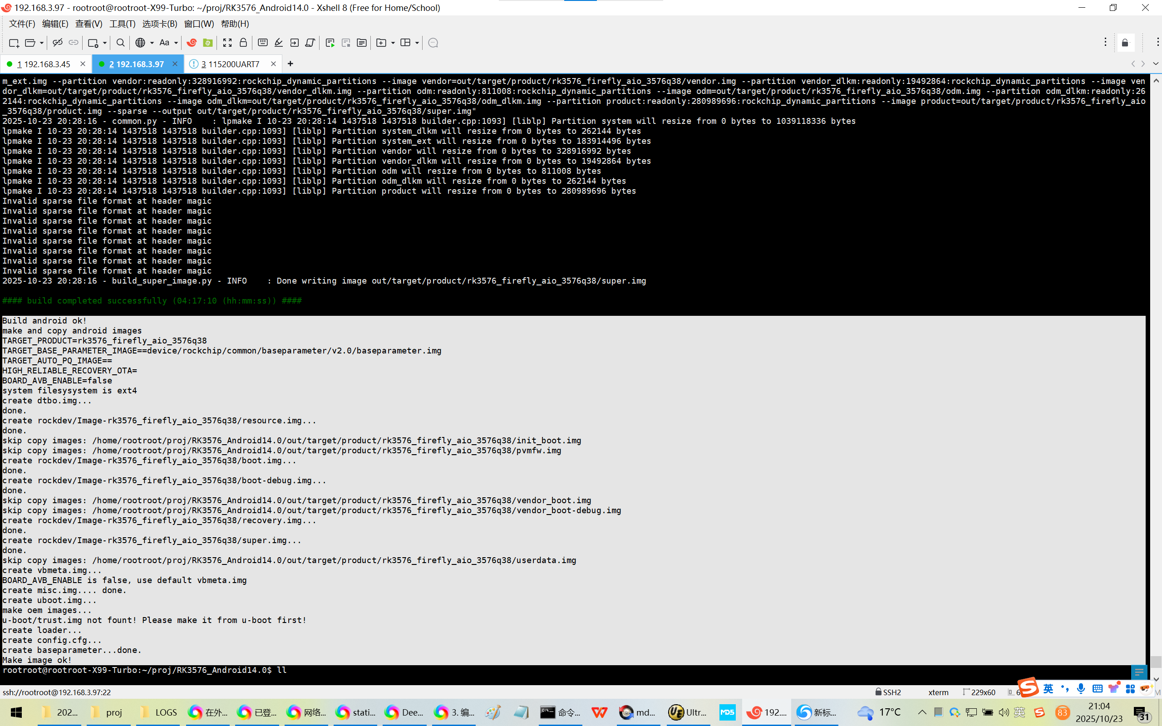Add a new tab with plus button
1162x726 pixels.
tap(290, 64)
